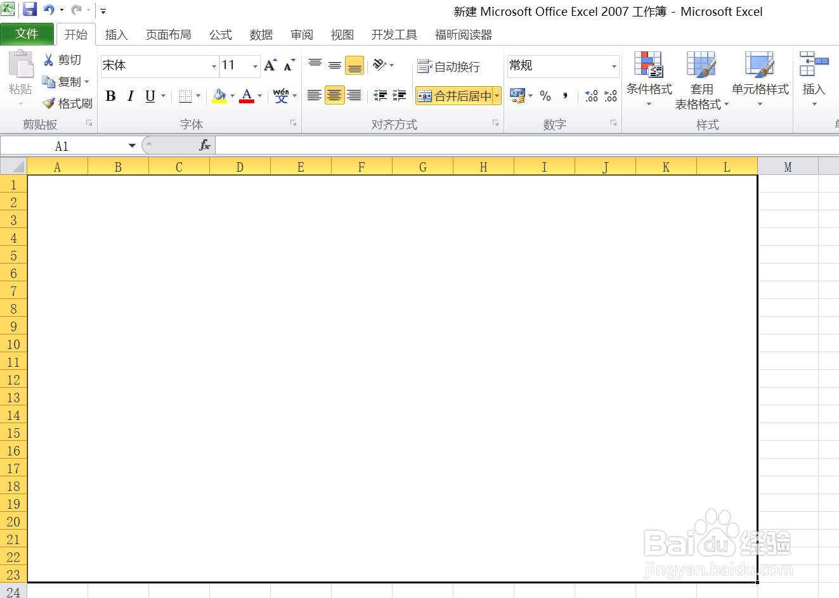Open the 文件 (File) tab
Screen dimensions: 839x598
pyautogui.click(x=27, y=34)
